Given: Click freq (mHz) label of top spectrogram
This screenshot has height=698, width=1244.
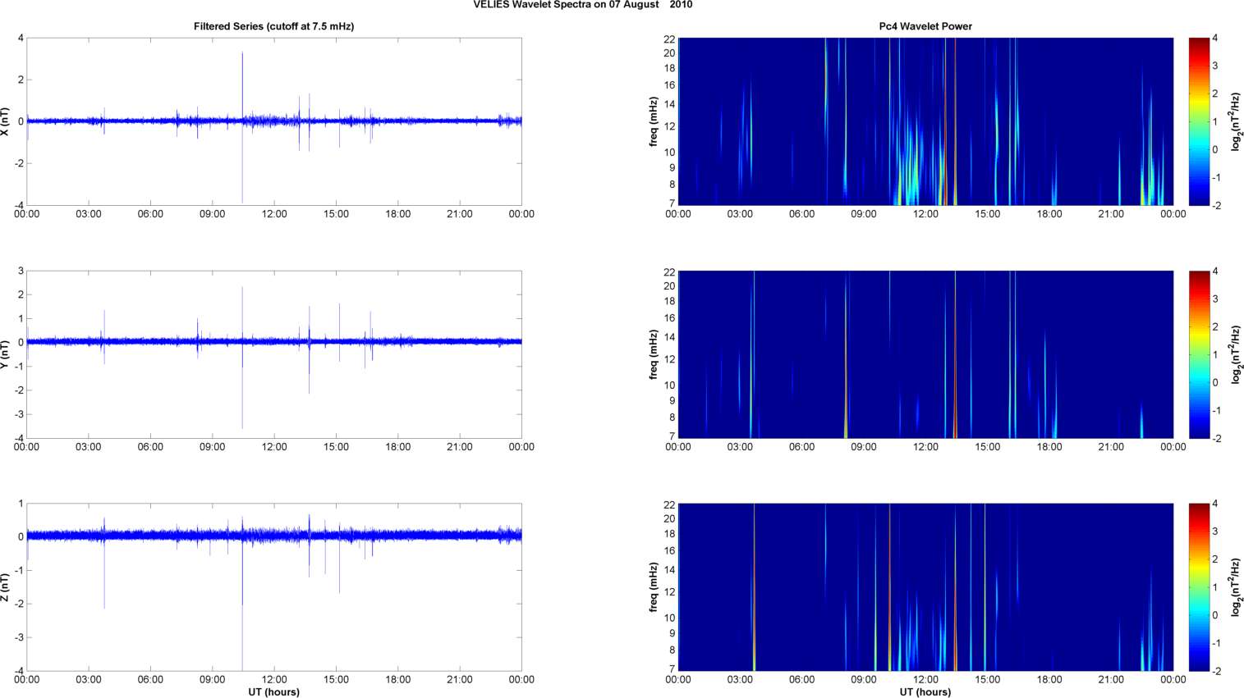Looking at the screenshot, I should [x=654, y=121].
